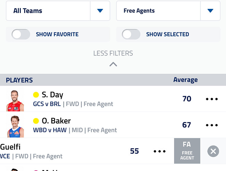226x171 pixels.
Task: Enable the Show Favorite toggle
Action: pyautogui.click(x=21, y=34)
